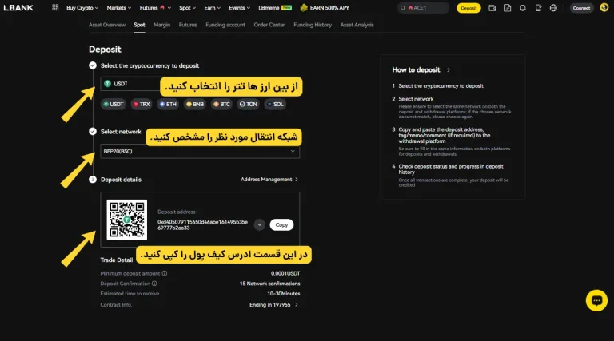Viewport: 614px width, 341px height.
Task: Open the notifications bell
Action: pyautogui.click(x=523, y=8)
